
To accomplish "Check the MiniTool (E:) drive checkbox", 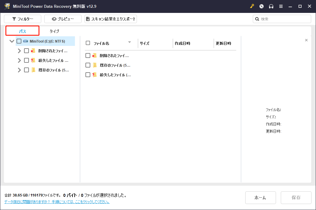I will (19, 41).
